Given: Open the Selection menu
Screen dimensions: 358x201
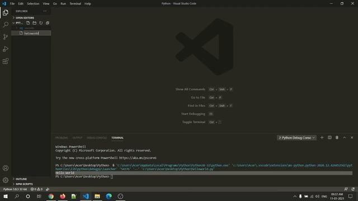Looking at the screenshot, I should pyautogui.click(x=33, y=4).
